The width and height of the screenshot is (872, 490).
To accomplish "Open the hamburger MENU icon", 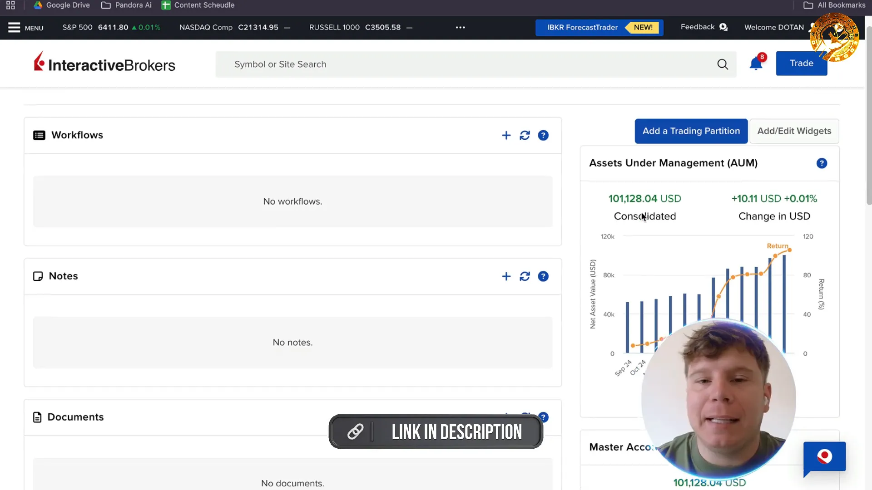I will (x=14, y=28).
